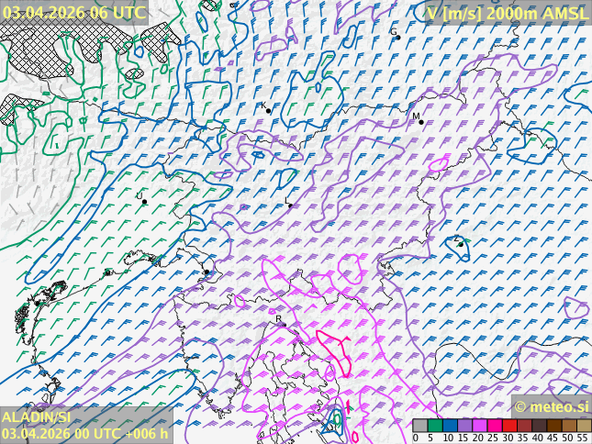The height and width of the screenshot is (444, 592).
Task: Click the station marker labeled R
Action: coord(284,325)
